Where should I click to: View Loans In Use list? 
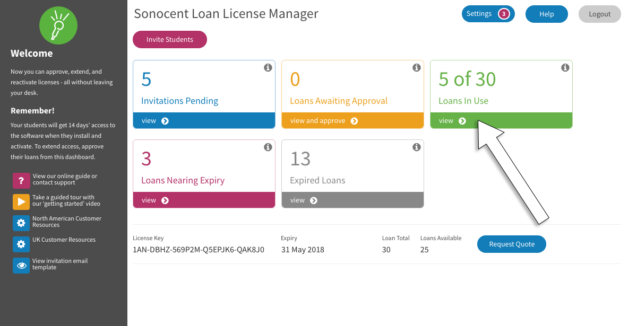[x=501, y=121]
